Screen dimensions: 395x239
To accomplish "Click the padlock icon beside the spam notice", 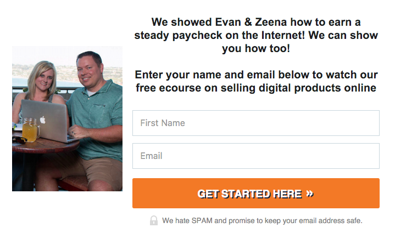I will pyautogui.click(x=154, y=220).
